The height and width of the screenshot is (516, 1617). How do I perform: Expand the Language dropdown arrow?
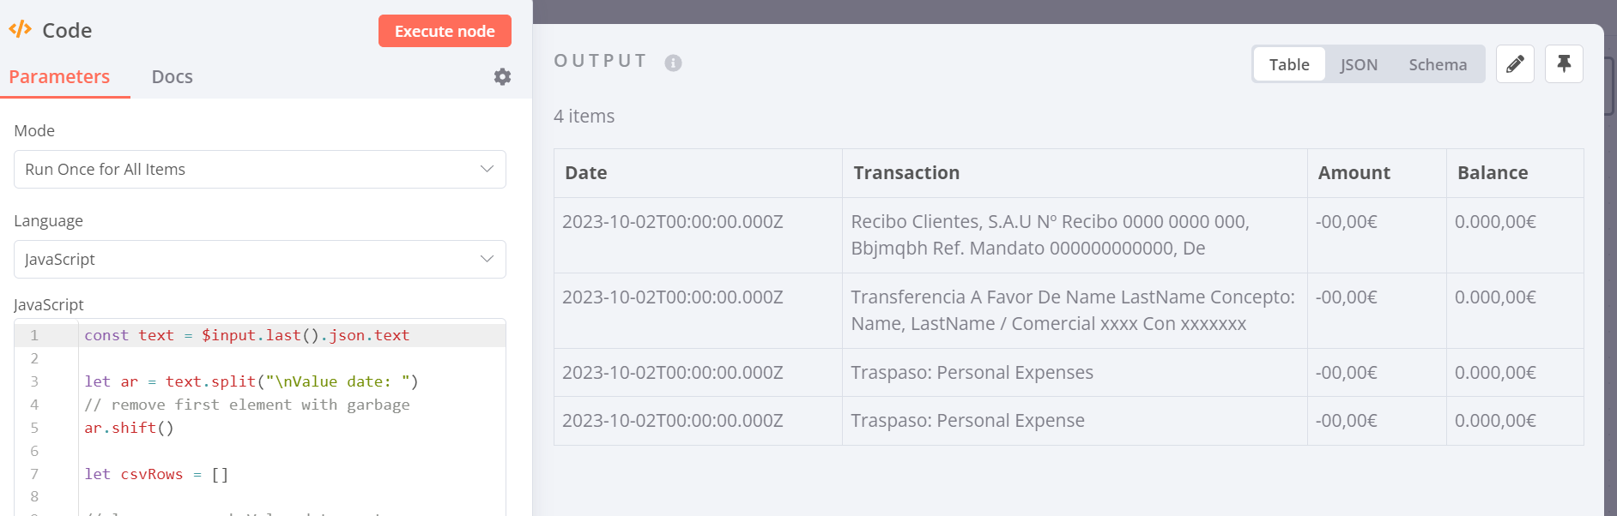[x=487, y=259]
